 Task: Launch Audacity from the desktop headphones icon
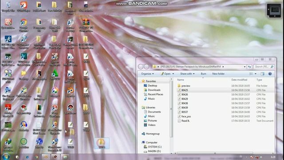coord(24,126)
